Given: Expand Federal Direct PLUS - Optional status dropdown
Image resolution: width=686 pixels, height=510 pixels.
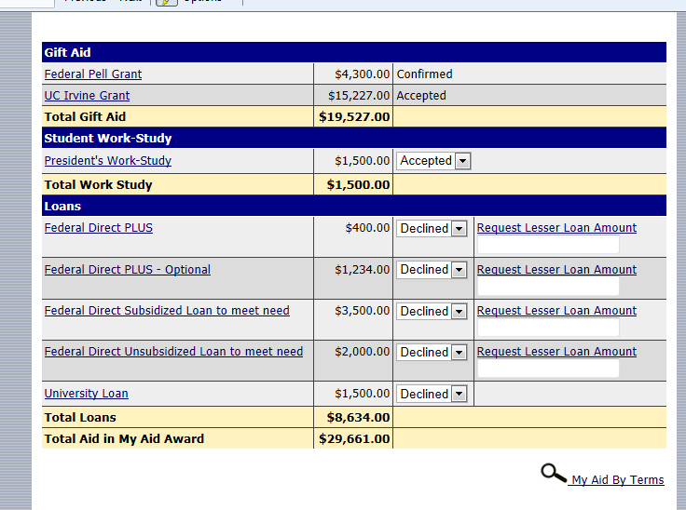Looking at the screenshot, I should point(432,269).
